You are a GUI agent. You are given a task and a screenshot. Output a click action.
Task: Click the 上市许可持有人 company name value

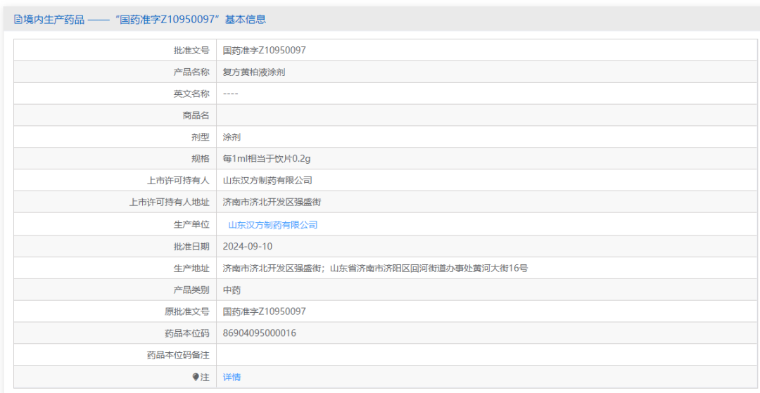point(267,181)
